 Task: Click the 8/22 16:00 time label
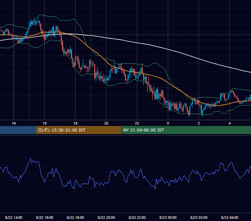tap(45, 217)
